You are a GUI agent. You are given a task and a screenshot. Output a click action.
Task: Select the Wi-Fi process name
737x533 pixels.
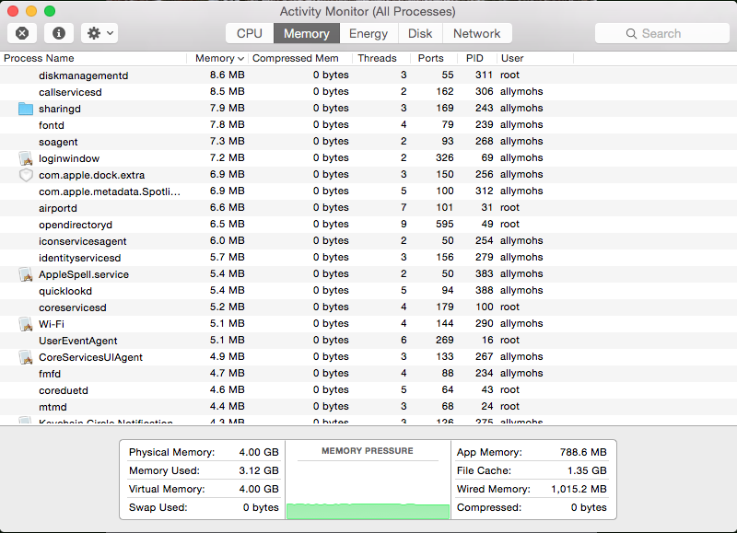tap(52, 324)
